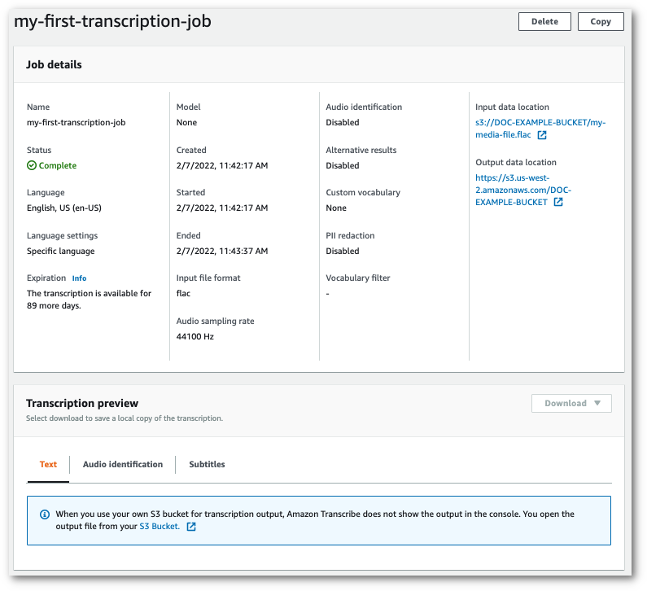Click the 44100 Hz sampling rate value
The height and width of the screenshot is (591, 647).
click(x=195, y=336)
